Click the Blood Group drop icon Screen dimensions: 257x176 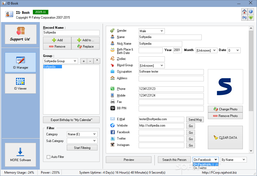pos(112,65)
